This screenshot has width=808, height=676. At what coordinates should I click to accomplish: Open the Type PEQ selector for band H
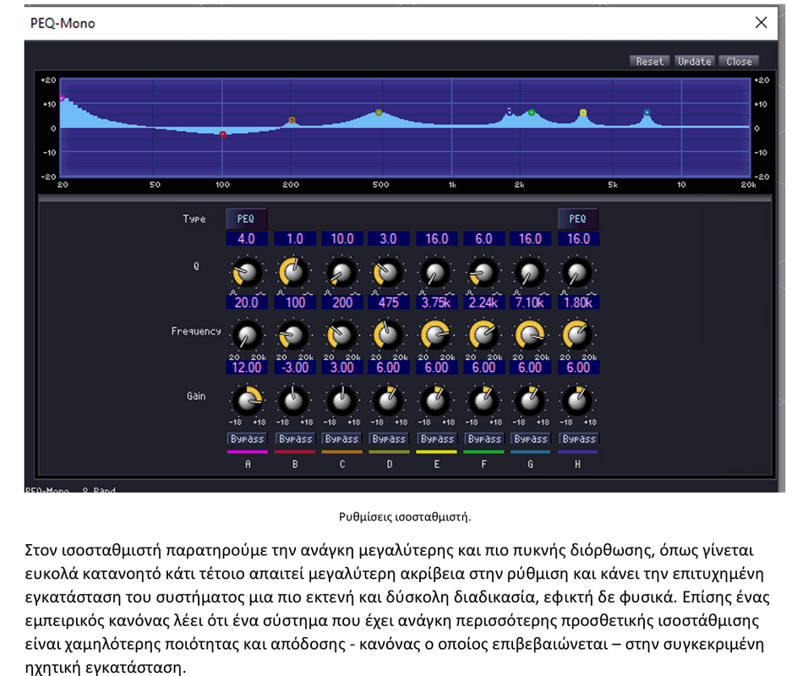[578, 219]
